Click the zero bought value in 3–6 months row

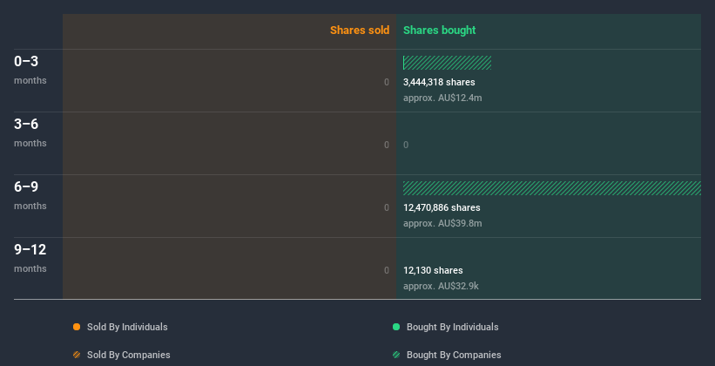click(406, 146)
